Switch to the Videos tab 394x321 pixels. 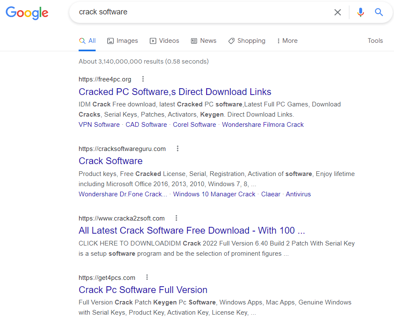164,41
